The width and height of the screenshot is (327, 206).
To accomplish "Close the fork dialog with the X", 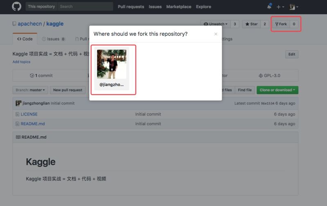I will click(216, 34).
